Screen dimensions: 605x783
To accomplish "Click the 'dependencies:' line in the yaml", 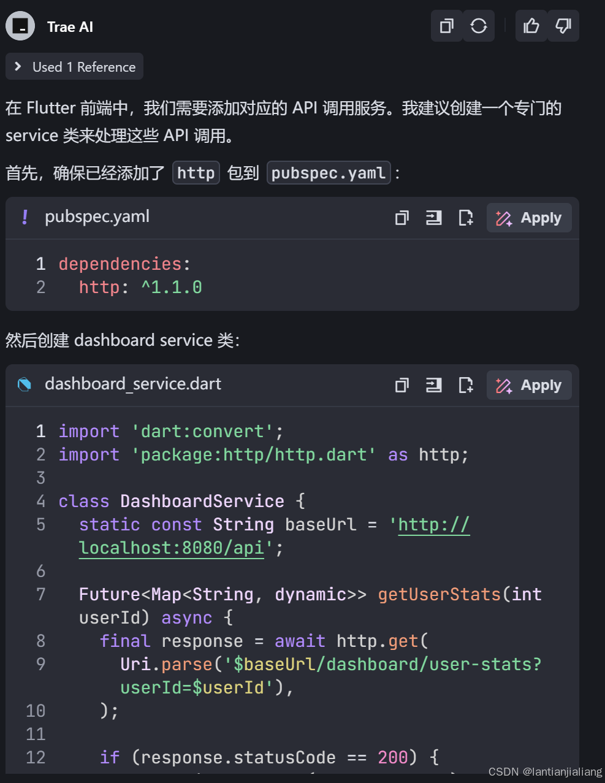I will tap(125, 264).
